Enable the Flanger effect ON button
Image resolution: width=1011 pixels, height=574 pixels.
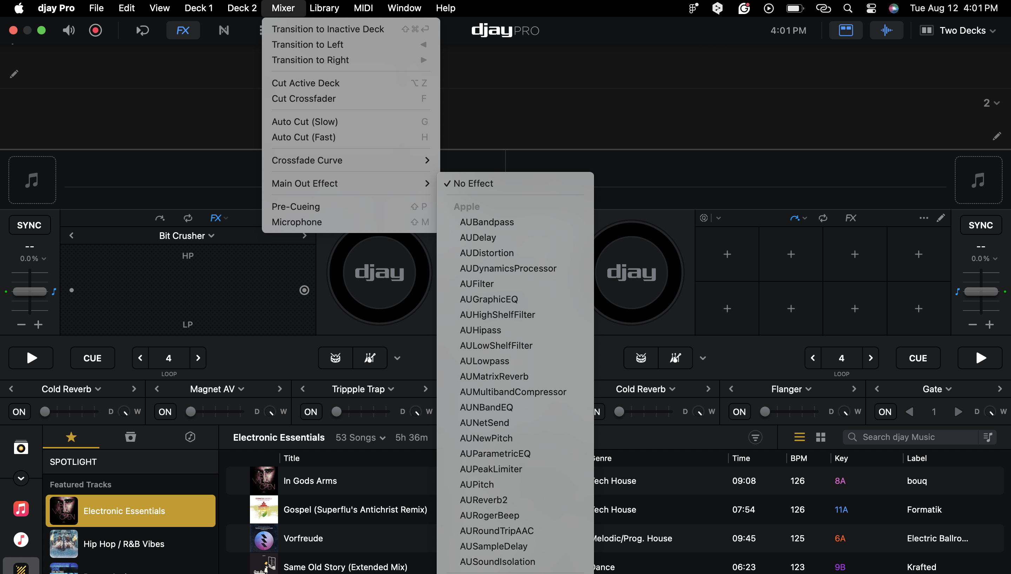(739, 412)
